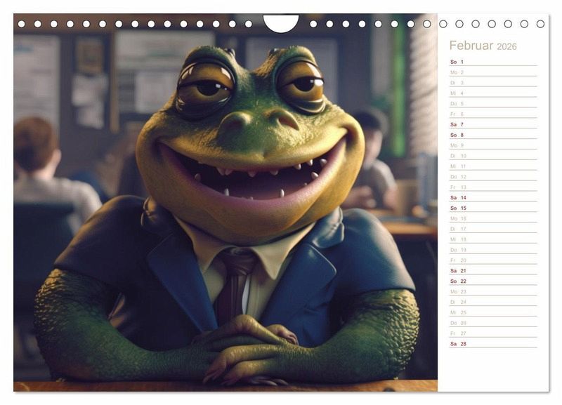Pick the "Sa 14" calendar line
The height and width of the screenshot is (405, 562).
(492, 197)
